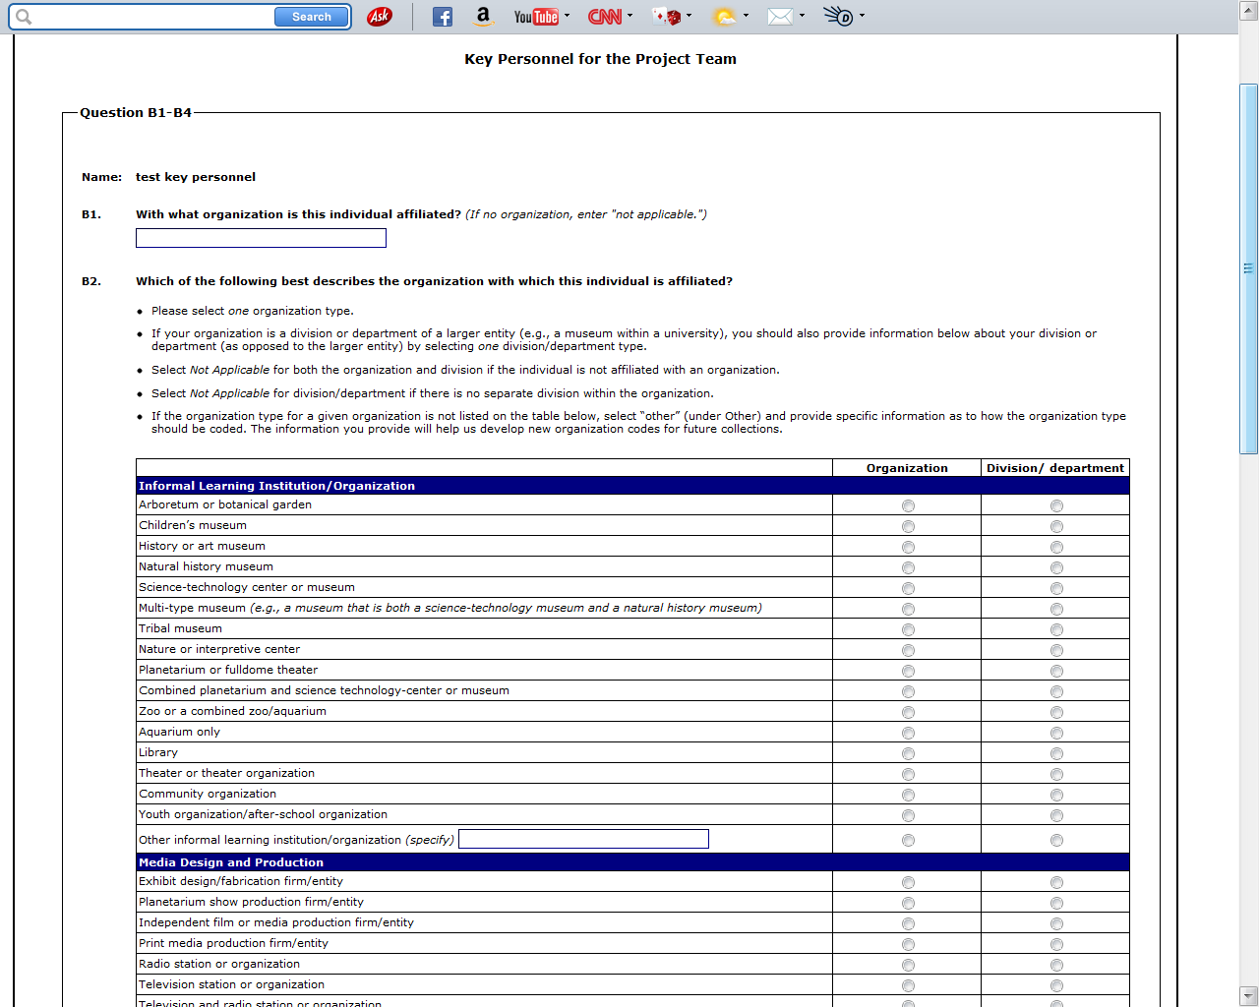Select Organization for Independent film or media production
The image size is (1259, 1007).
908,923
